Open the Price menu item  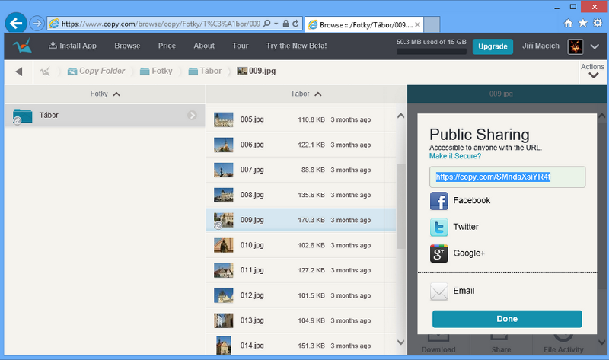[167, 46]
